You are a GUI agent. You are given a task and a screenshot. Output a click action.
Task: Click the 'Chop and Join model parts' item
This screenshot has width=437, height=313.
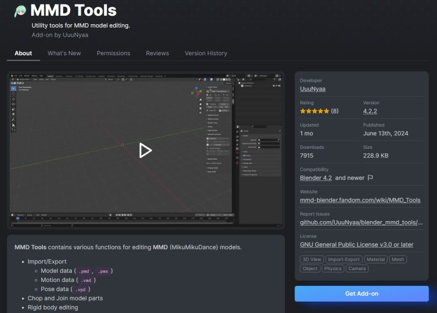click(x=65, y=298)
